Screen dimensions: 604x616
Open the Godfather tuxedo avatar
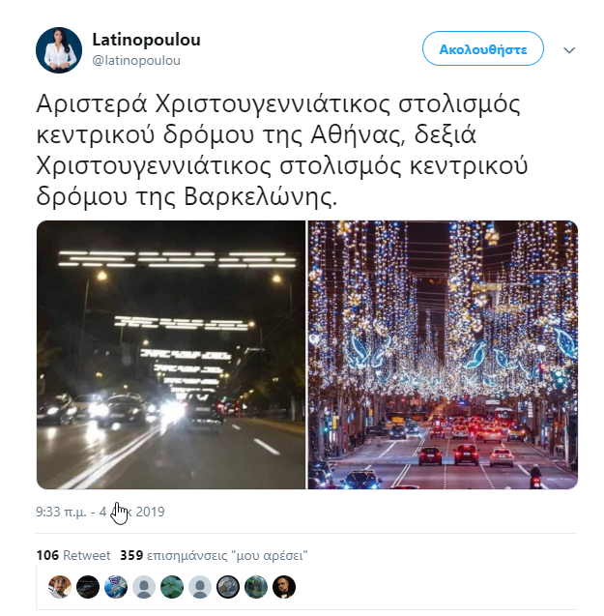pos(284,587)
